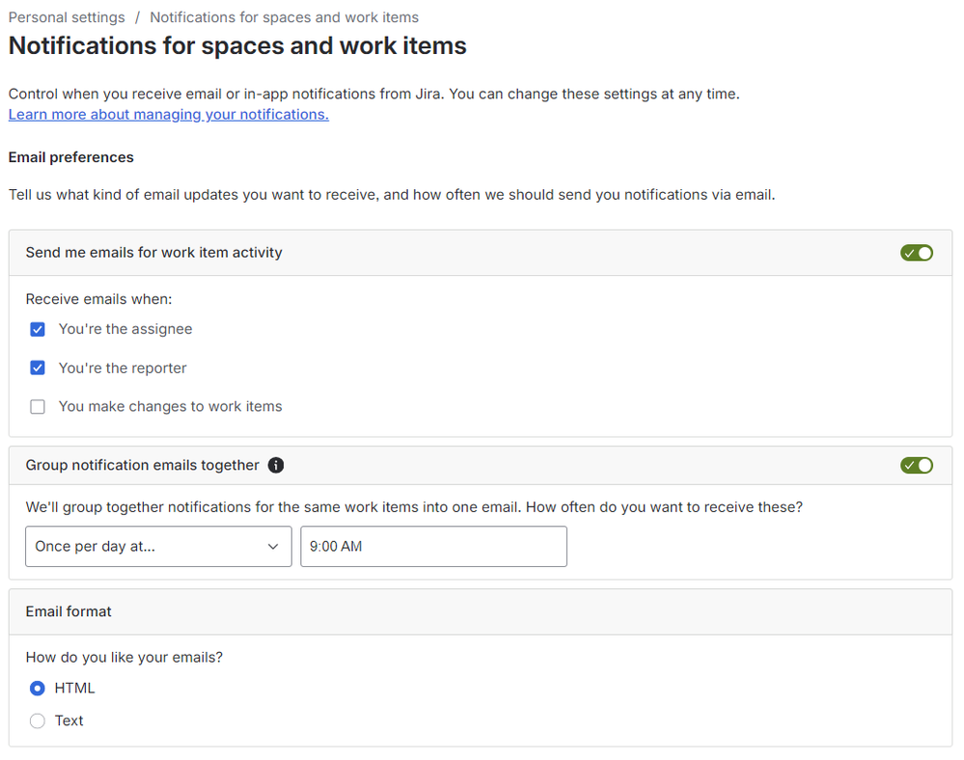Check "You make changes to work items" checkbox
The width and height of the screenshot is (964, 760).
coord(38,407)
